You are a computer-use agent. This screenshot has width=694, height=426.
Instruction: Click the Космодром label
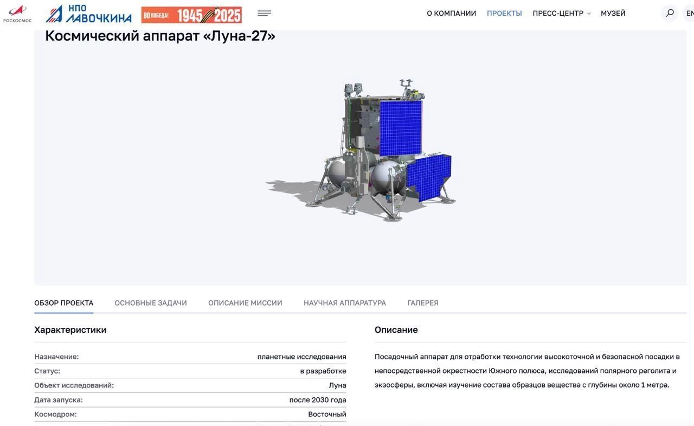pyautogui.click(x=55, y=414)
